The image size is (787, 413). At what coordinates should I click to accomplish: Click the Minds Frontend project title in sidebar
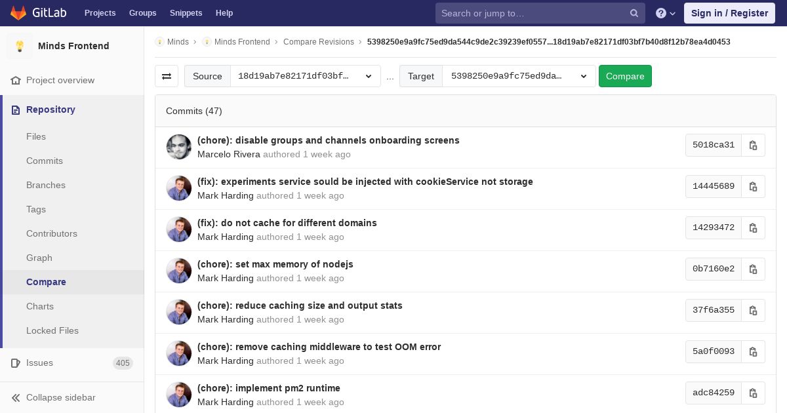click(73, 46)
